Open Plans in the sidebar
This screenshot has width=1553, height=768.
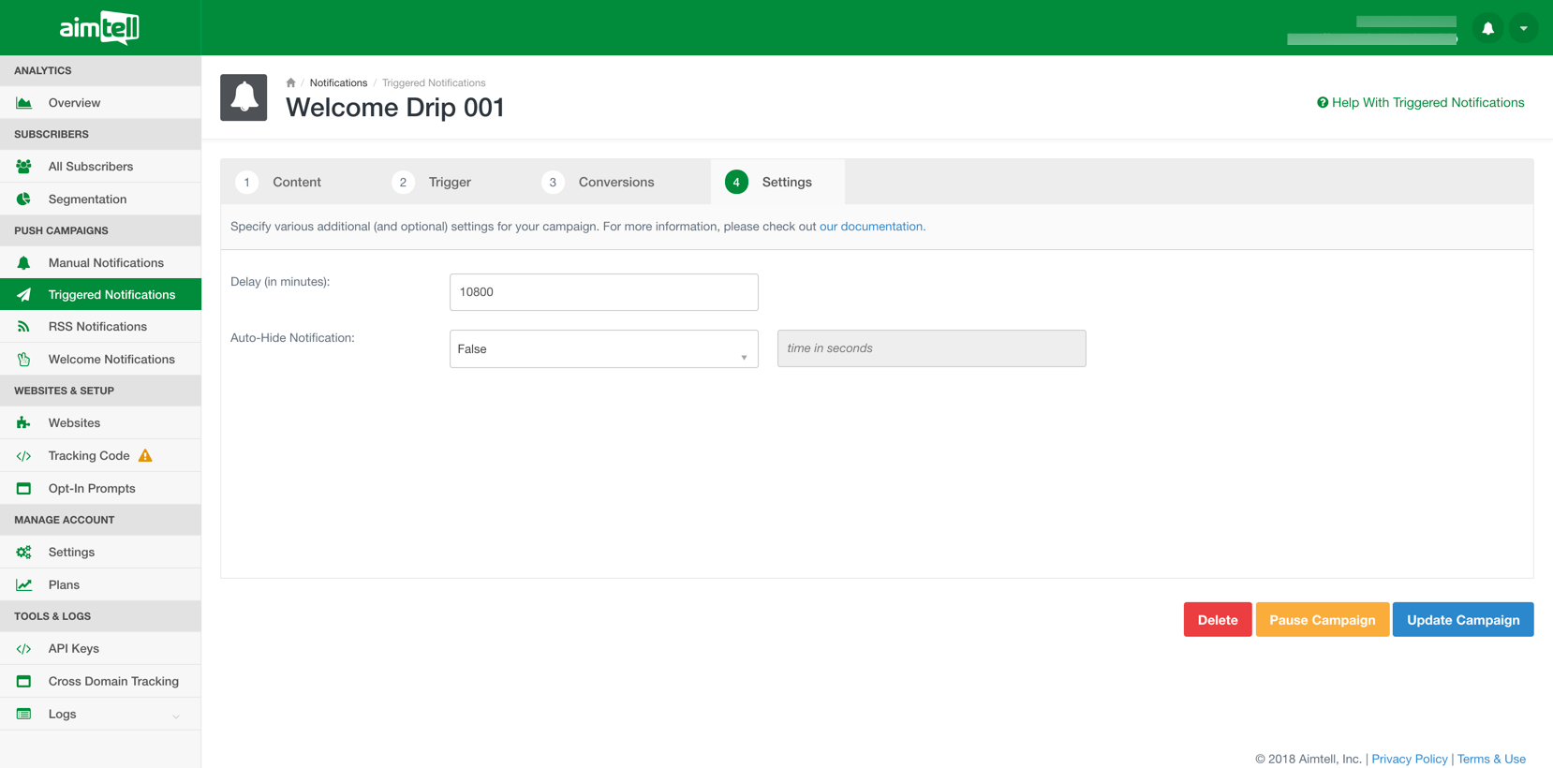pyautogui.click(x=100, y=585)
